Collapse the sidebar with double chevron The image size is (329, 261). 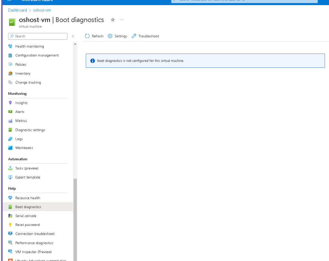(73, 36)
